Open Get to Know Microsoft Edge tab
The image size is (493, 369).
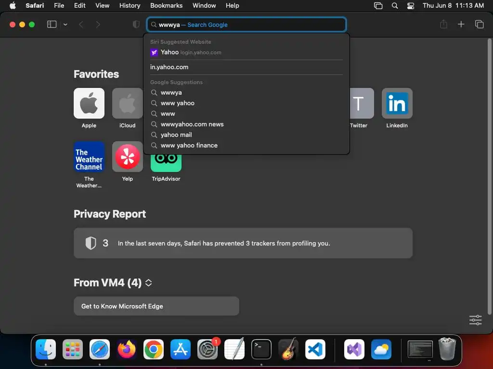(156, 306)
